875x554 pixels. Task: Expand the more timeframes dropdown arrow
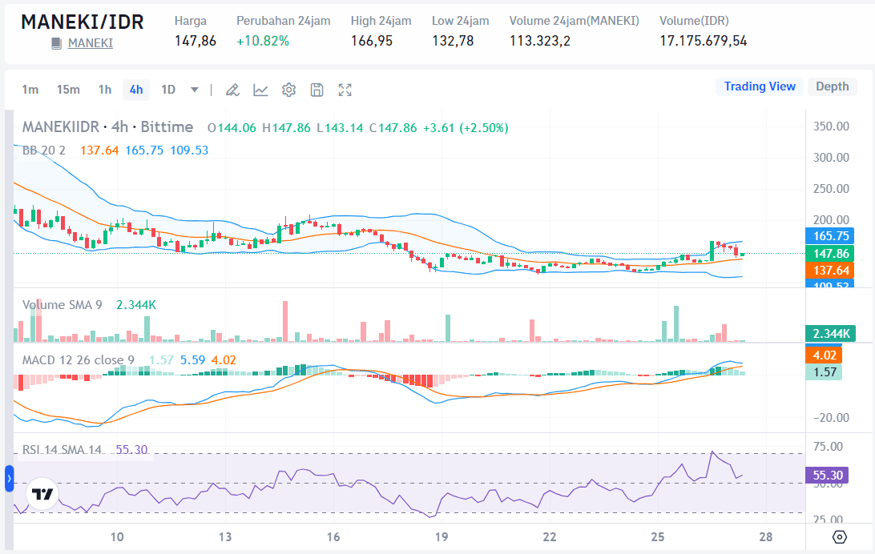194,90
